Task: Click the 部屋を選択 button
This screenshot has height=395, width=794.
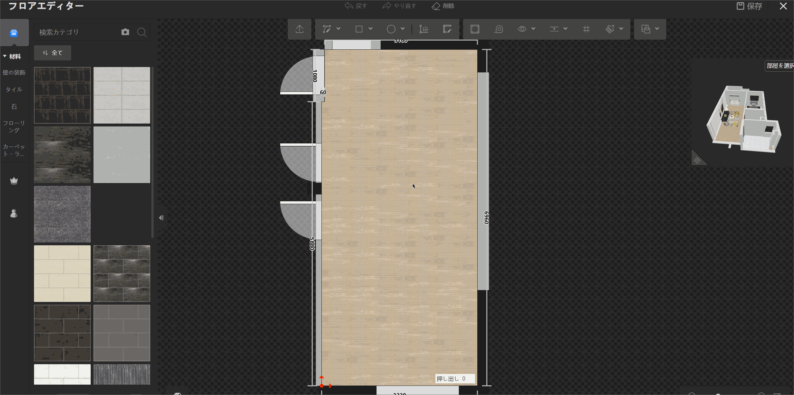Action: [780, 66]
